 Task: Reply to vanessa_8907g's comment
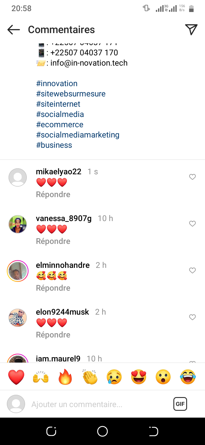coord(53,241)
